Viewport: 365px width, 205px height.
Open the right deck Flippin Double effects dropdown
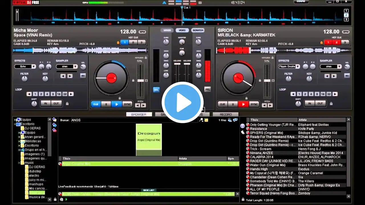(x=298, y=67)
